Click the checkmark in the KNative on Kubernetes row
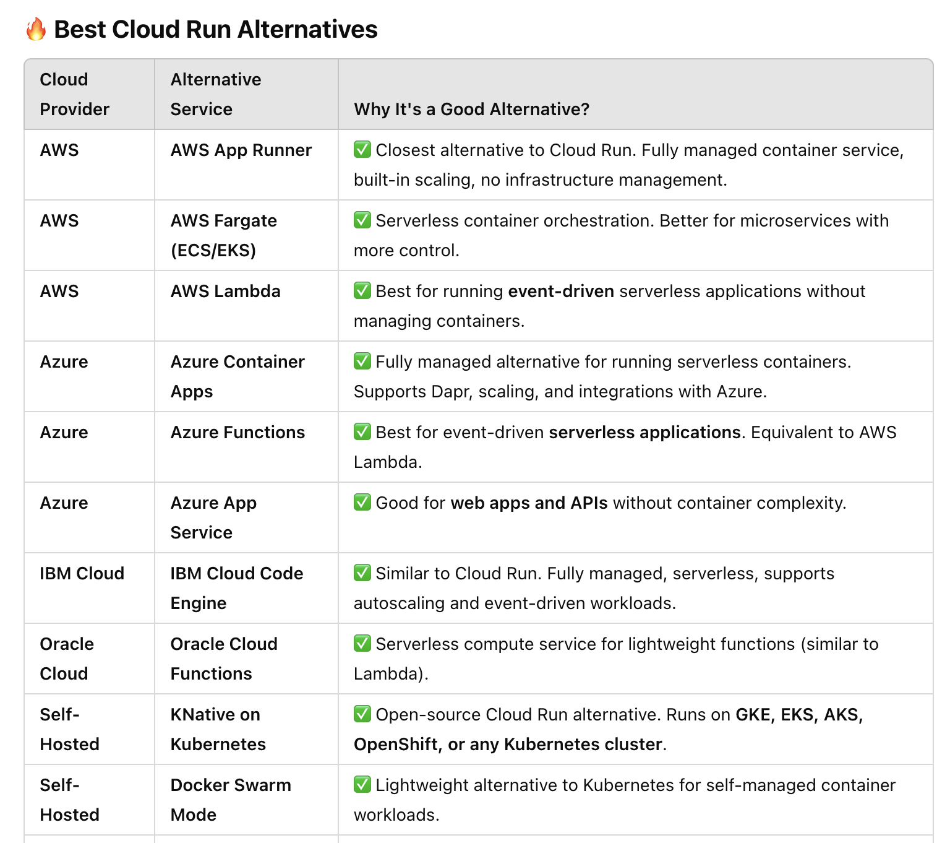The width and height of the screenshot is (950, 843). (x=362, y=714)
